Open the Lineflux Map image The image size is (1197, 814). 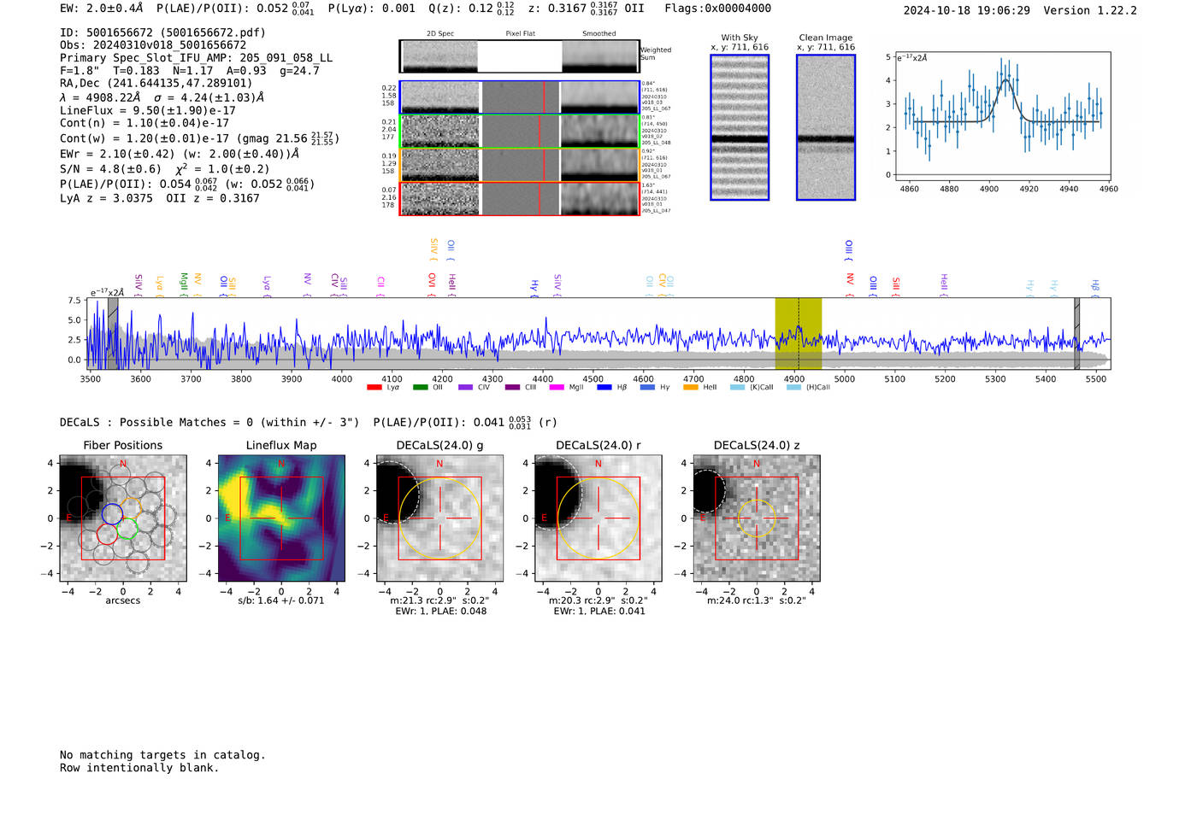pyautogui.click(x=281, y=519)
